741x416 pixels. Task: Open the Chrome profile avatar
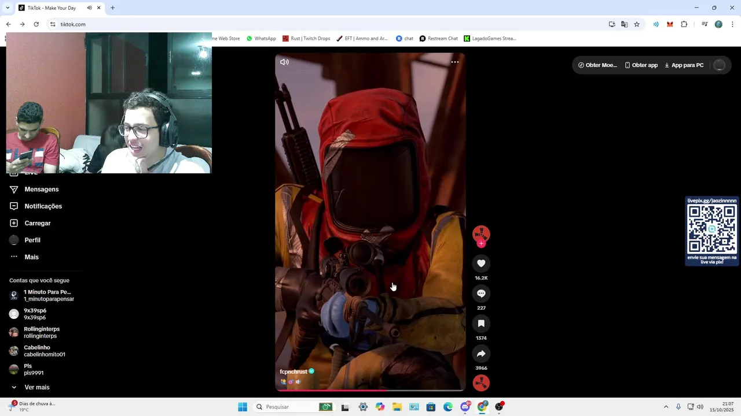click(718, 24)
